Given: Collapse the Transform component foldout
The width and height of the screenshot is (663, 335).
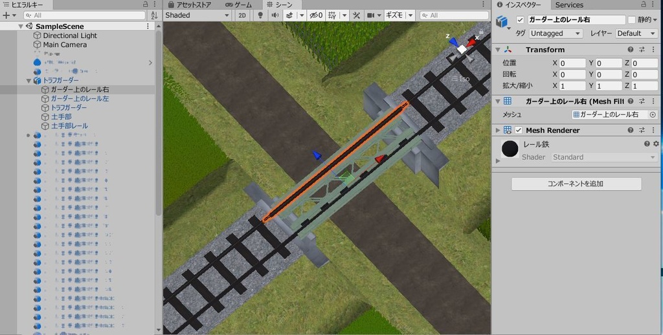Looking at the screenshot, I should (x=498, y=49).
